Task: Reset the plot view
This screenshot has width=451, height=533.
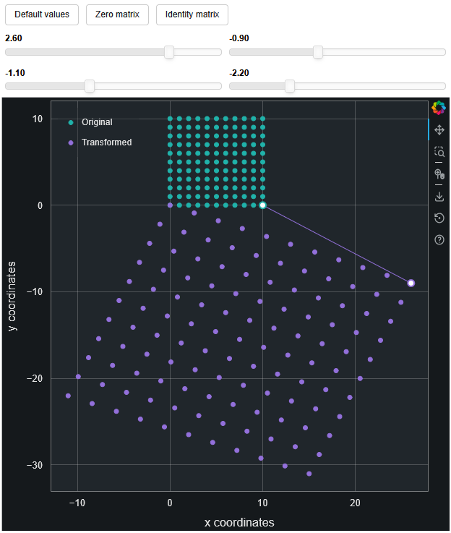Action: pyautogui.click(x=439, y=218)
